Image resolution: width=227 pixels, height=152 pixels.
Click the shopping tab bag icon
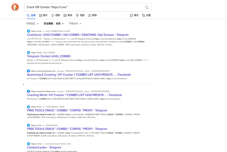pos(89,15)
